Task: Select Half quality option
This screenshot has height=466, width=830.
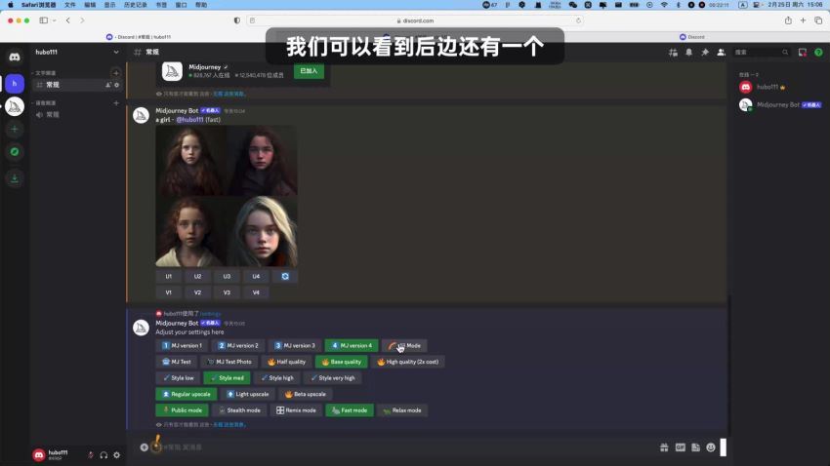Action: [x=286, y=362]
